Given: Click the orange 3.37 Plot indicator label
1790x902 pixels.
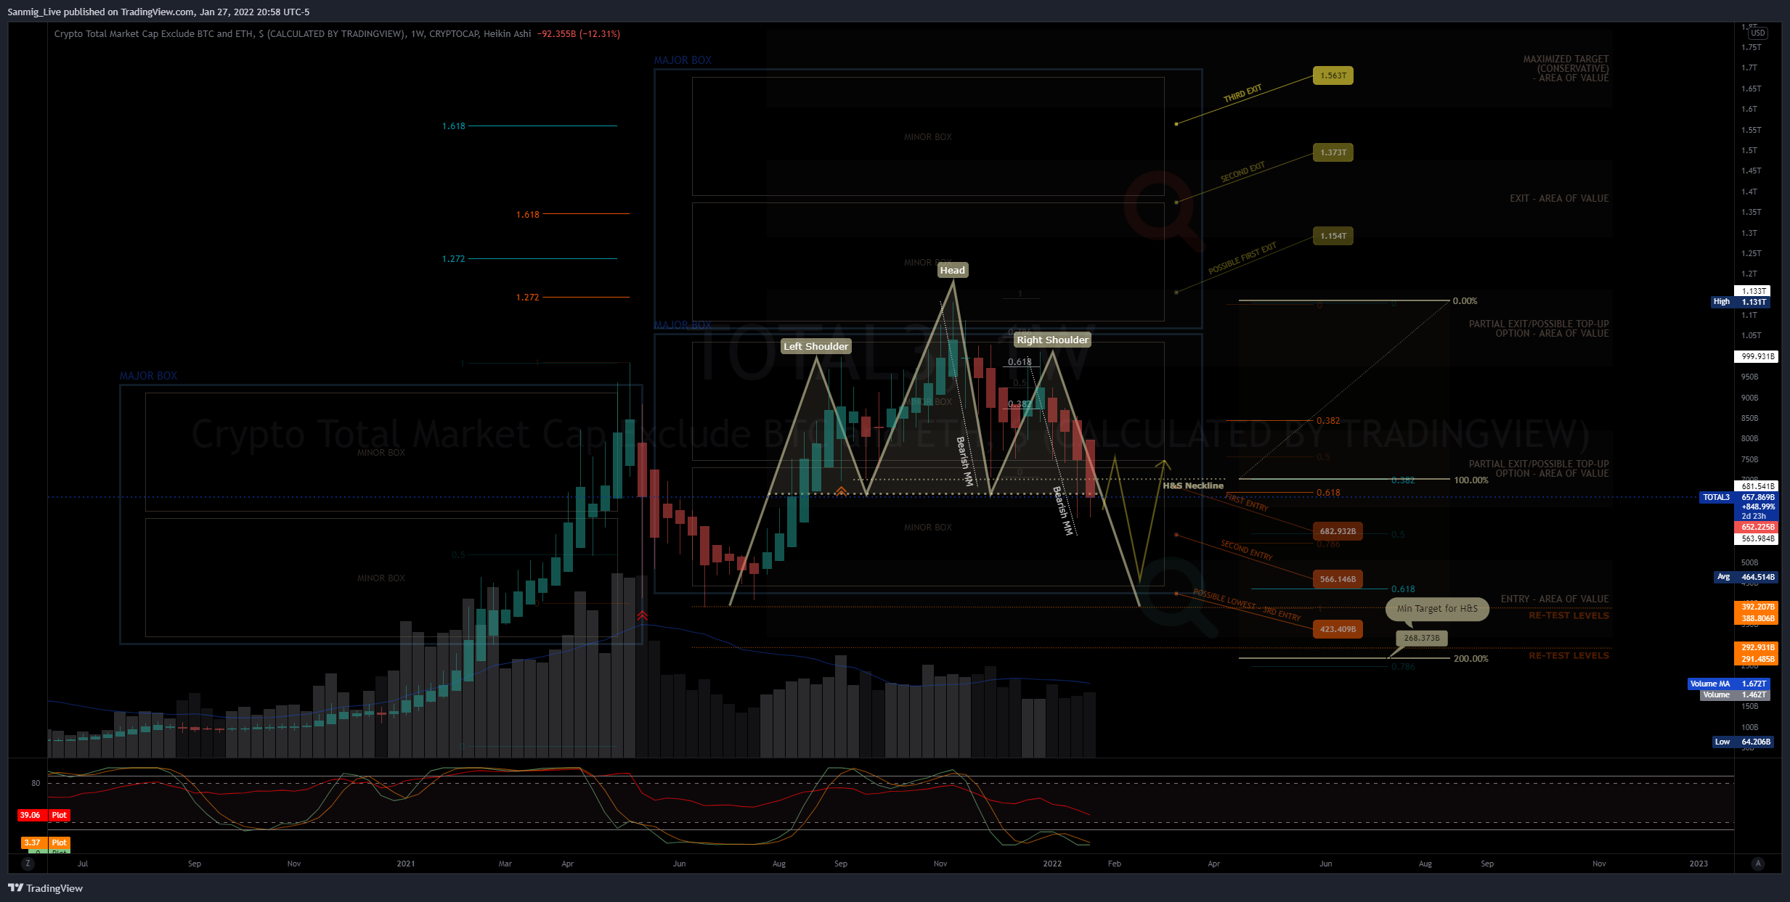Looking at the screenshot, I should point(45,842).
